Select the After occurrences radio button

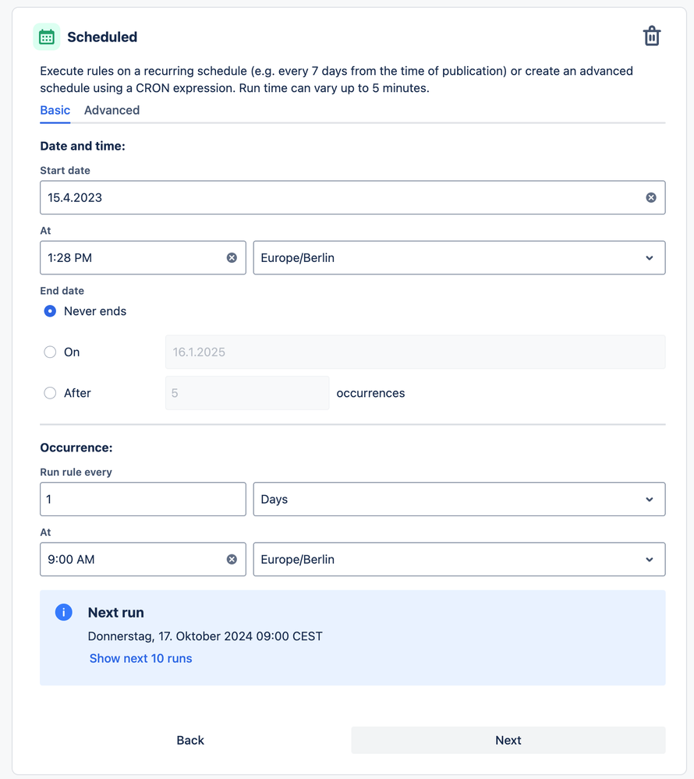[x=50, y=394]
